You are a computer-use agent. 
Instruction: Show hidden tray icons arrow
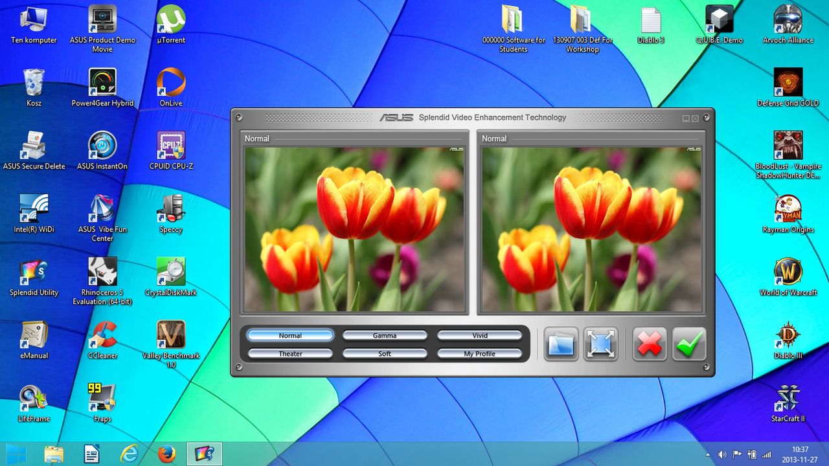point(708,454)
